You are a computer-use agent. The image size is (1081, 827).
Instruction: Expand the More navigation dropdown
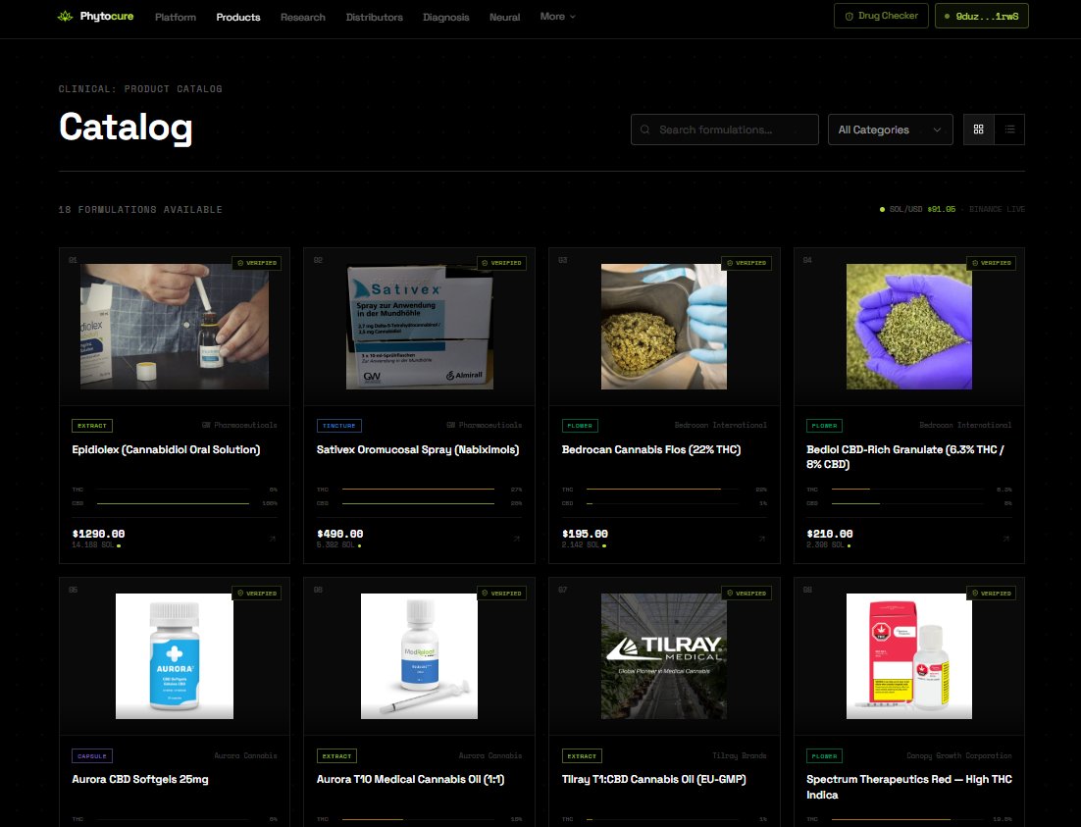(558, 17)
